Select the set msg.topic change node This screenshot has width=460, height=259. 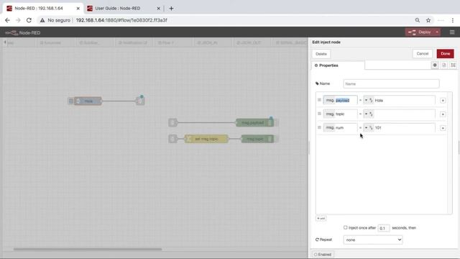[x=206, y=139]
